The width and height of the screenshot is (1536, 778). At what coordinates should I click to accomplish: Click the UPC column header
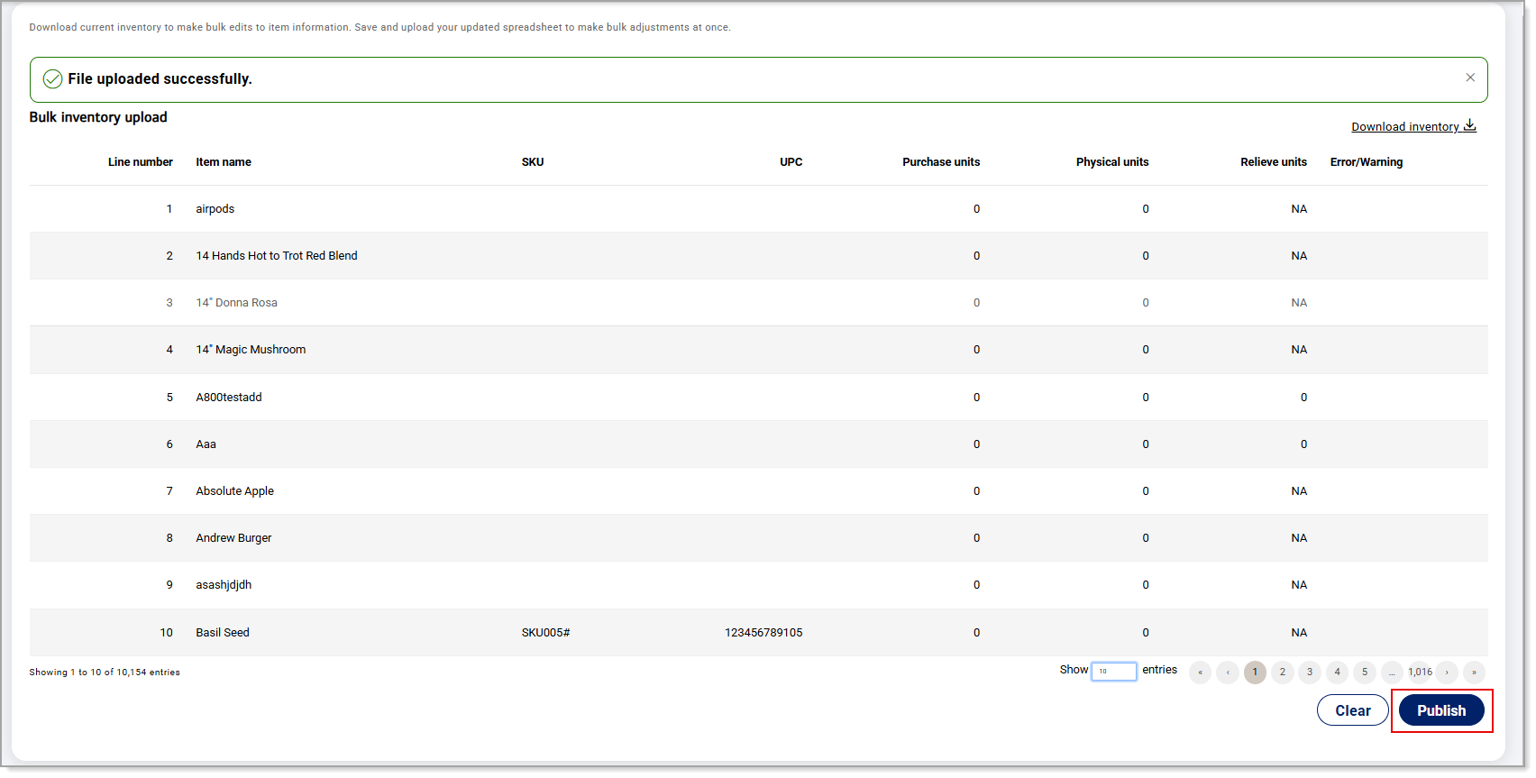pos(791,162)
